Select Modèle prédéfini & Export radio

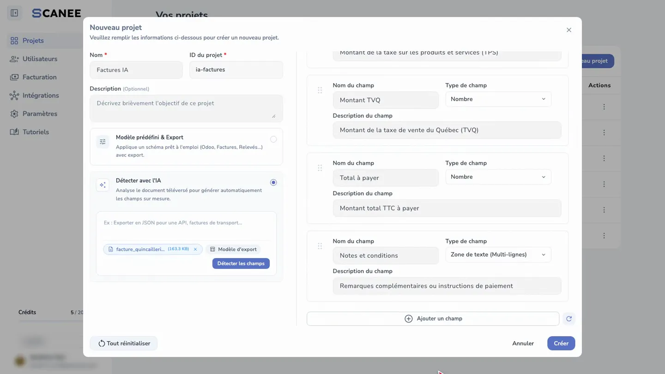click(x=273, y=139)
